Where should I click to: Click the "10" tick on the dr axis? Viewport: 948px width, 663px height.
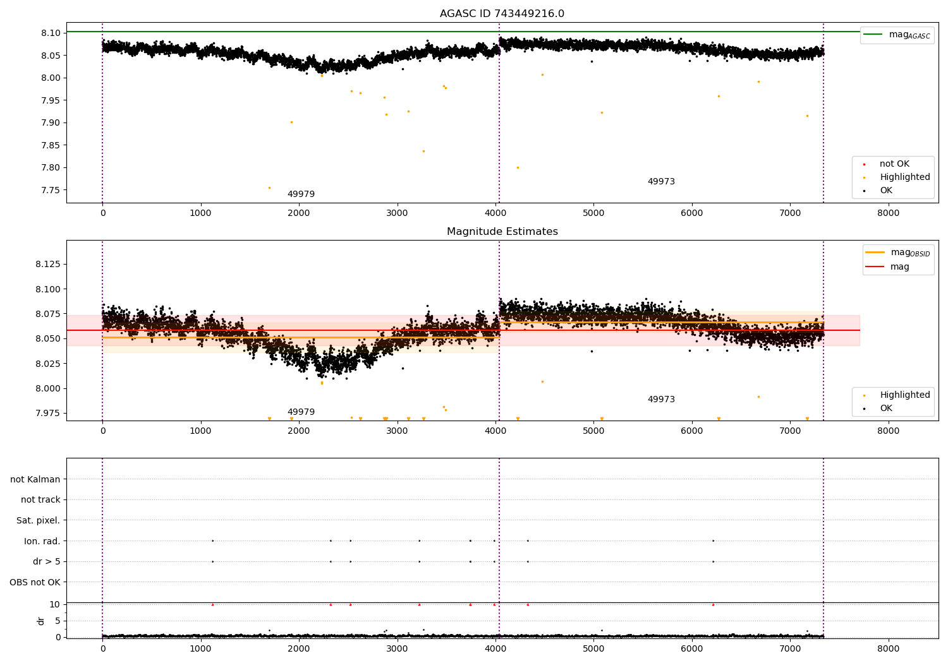[x=55, y=604]
